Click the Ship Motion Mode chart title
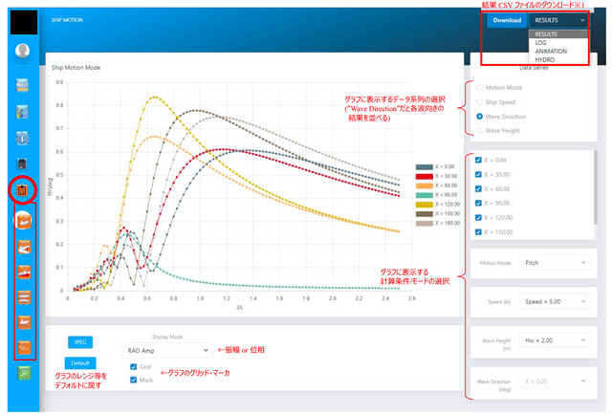 [x=76, y=68]
